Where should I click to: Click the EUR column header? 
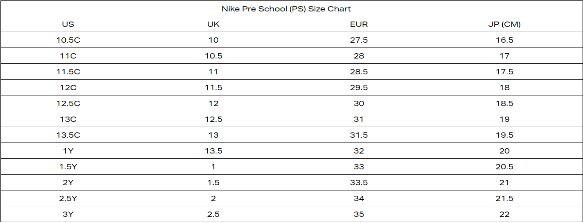click(359, 25)
